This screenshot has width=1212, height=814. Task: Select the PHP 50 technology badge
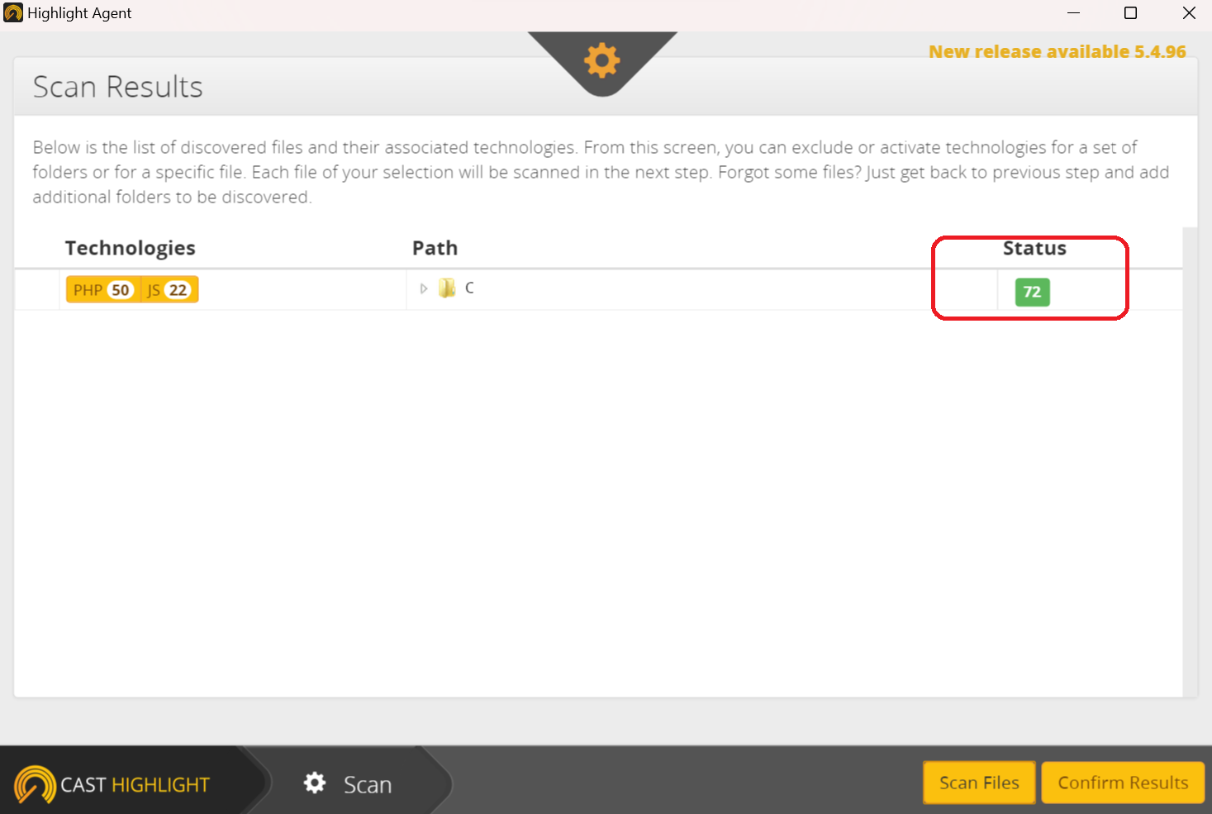(102, 290)
